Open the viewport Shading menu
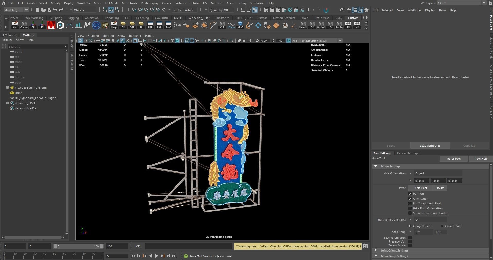This screenshot has width=493, height=260. 93,36
